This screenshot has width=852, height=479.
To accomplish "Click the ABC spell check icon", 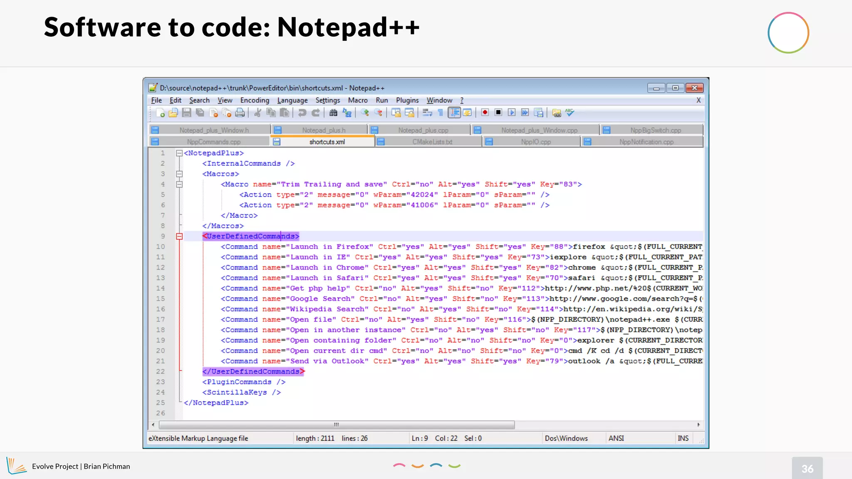I will pyautogui.click(x=570, y=112).
